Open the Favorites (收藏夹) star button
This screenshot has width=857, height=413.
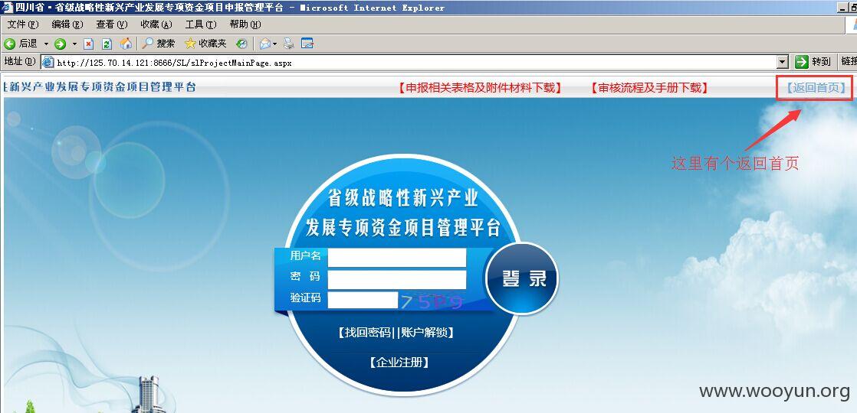[205, 44]
